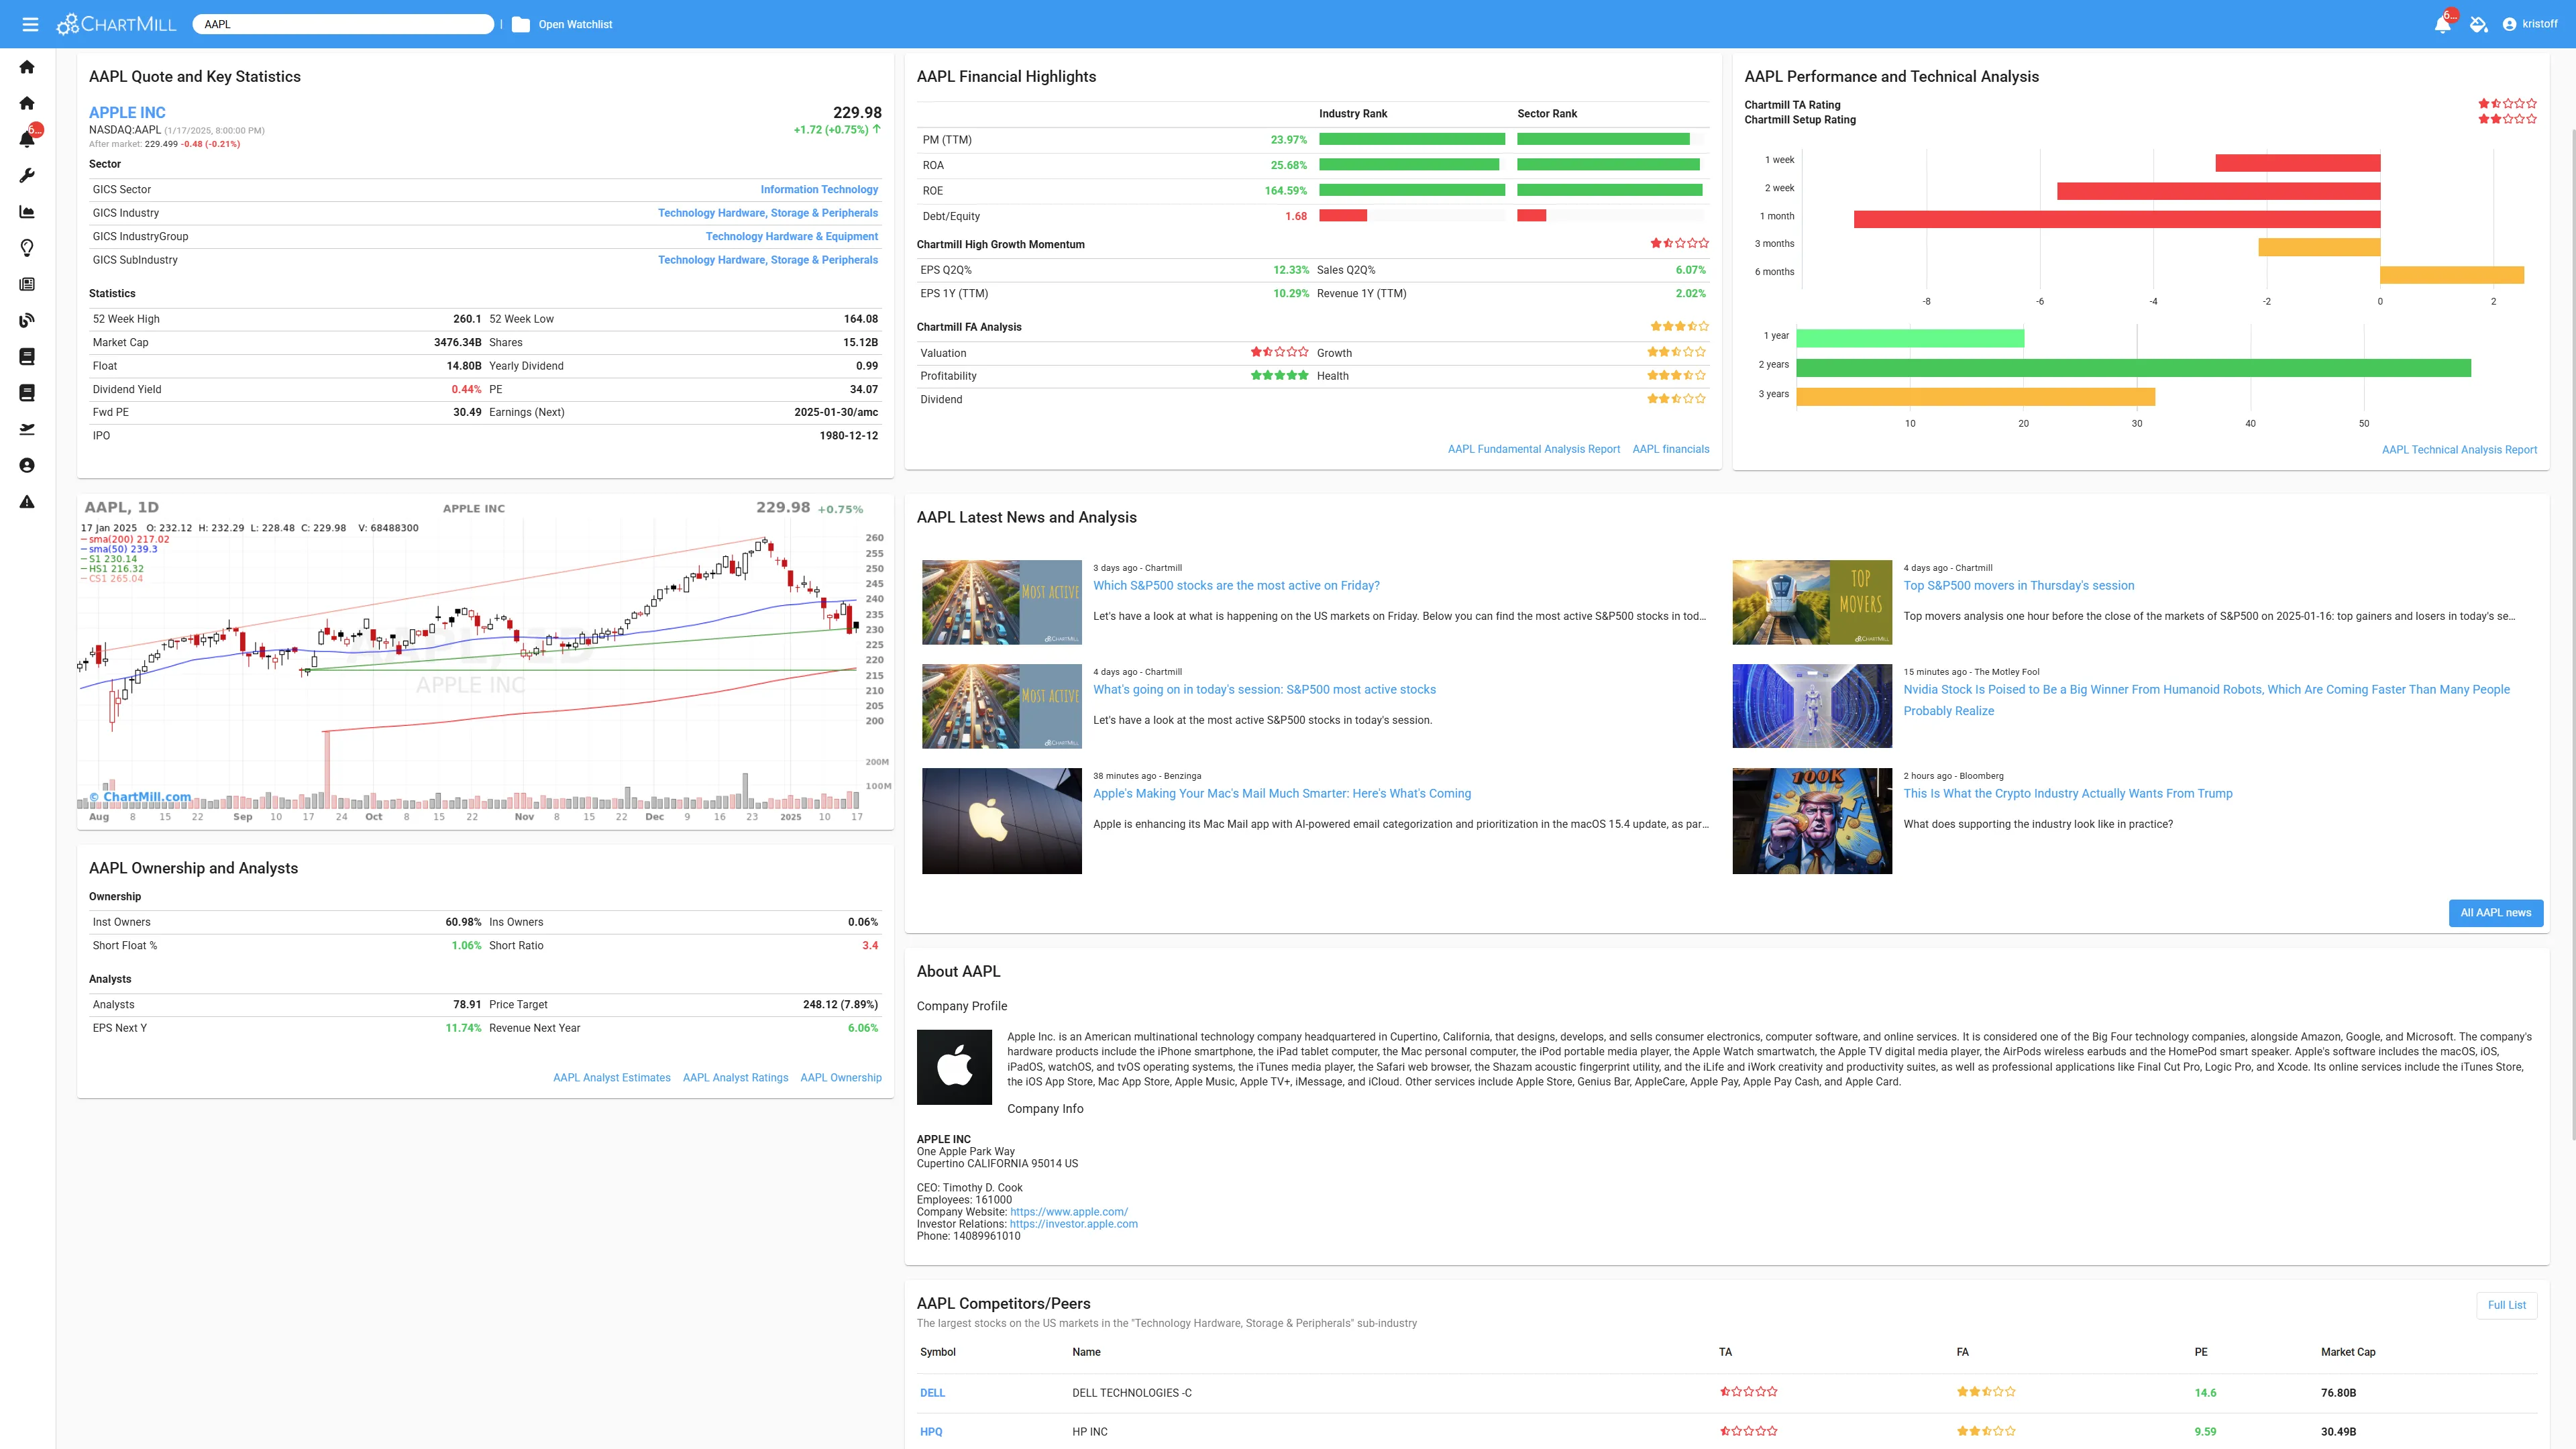The height and width of the screenshot is (1449, 2576).
Task: Open the https://www.apple.com/ website link
Action: click(1068, 1212)
